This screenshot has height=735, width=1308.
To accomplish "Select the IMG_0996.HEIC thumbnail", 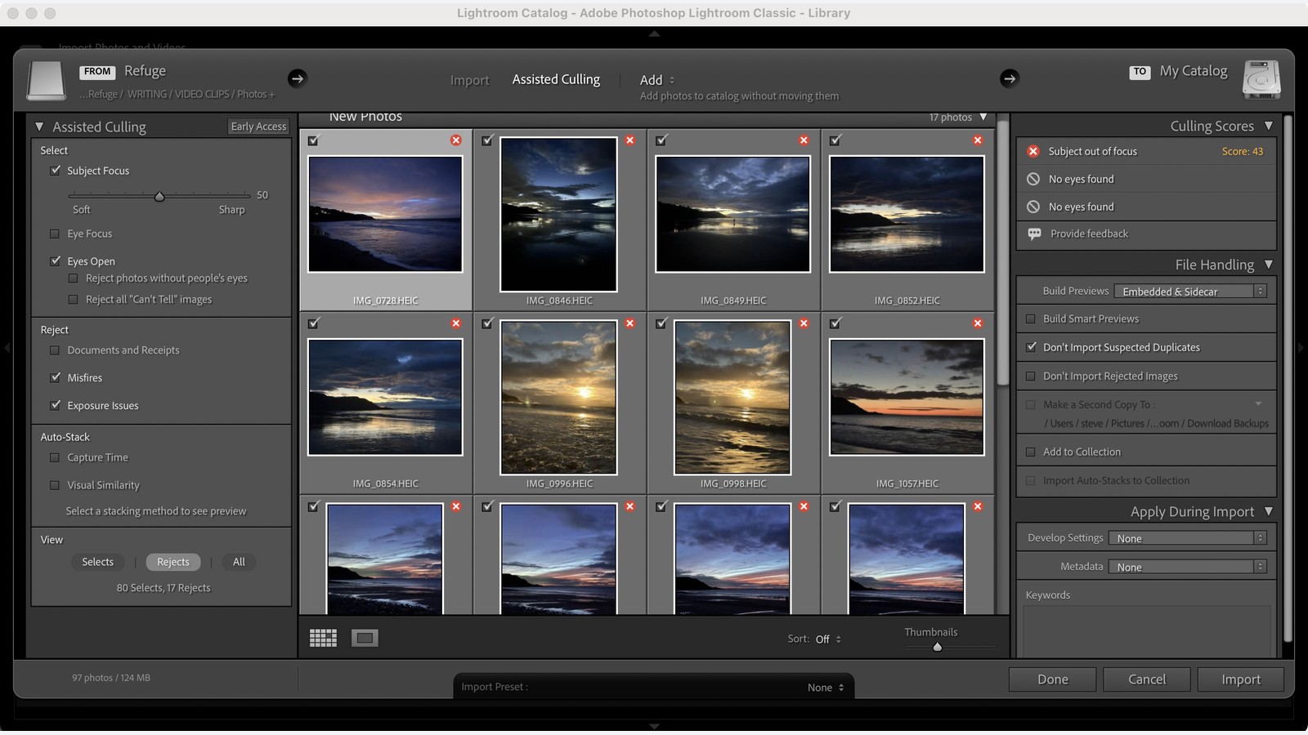I will [558, 398].
